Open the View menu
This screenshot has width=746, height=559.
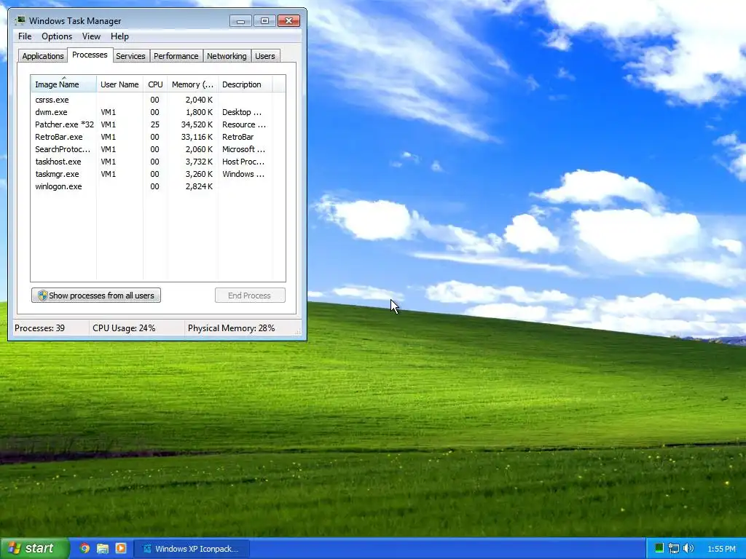click(x=91, y=36)
